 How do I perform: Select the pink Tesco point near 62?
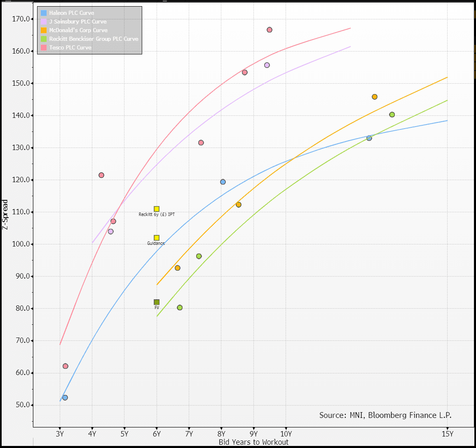coord(65,366)
